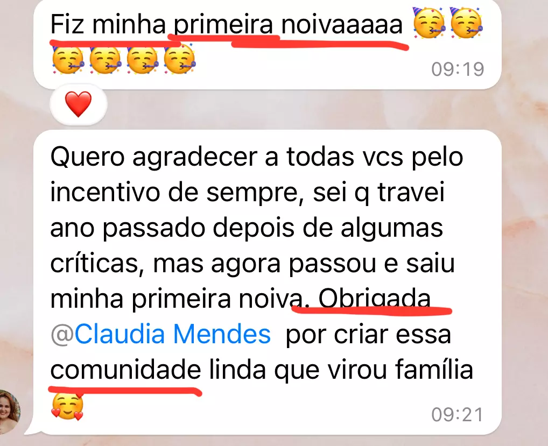Select the 'Quero agradecer a todas' message
548x446 pixels.
pyautogui.click(x=268, y=282)
